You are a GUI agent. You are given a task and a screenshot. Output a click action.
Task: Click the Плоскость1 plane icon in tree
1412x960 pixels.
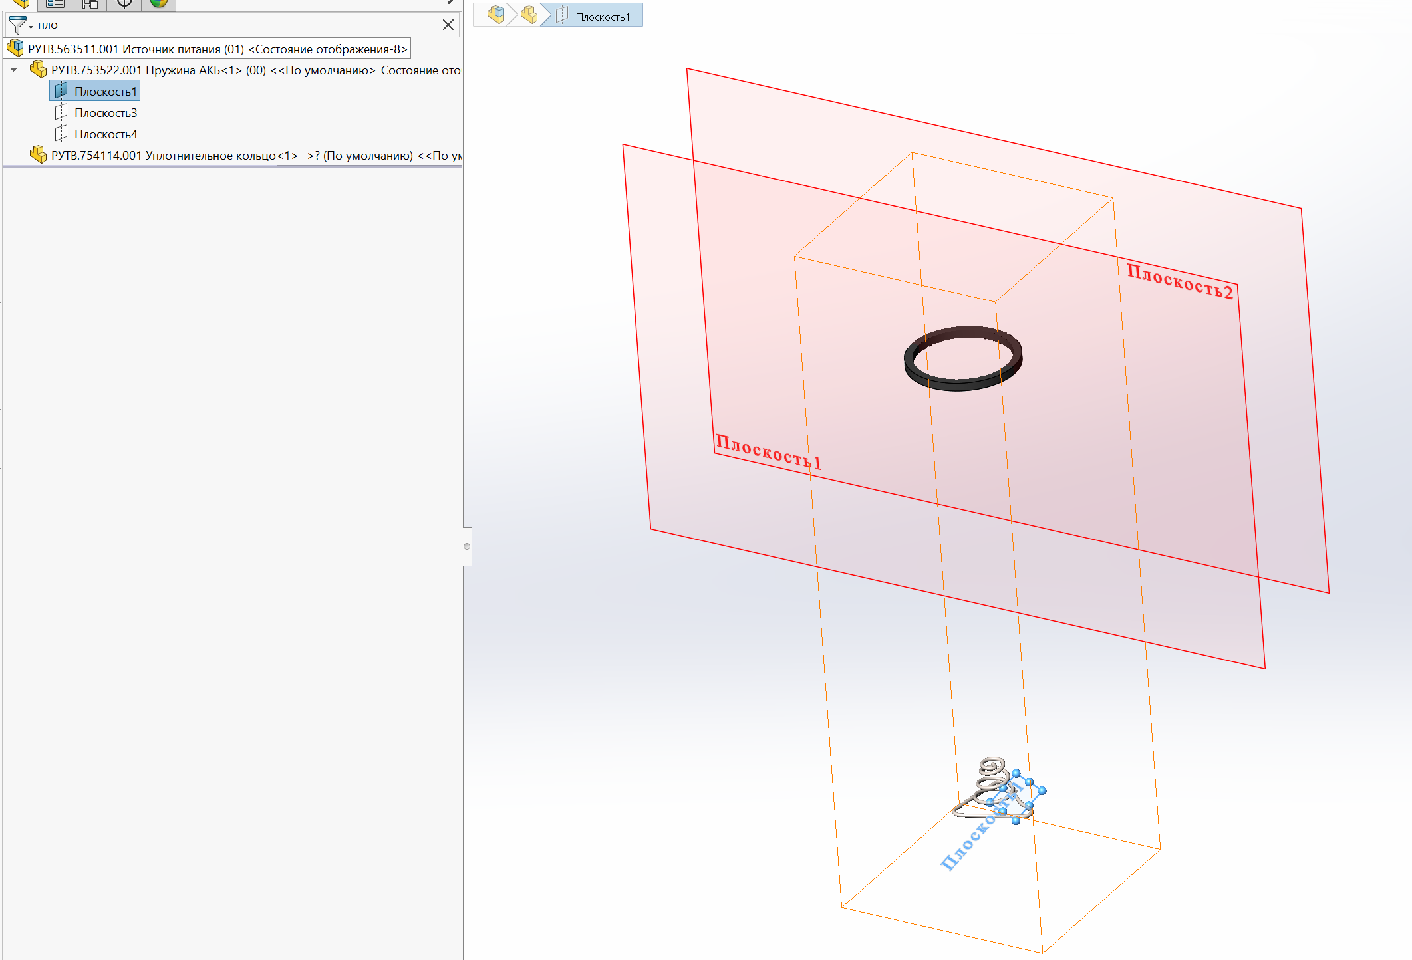(x=61, y=90)
